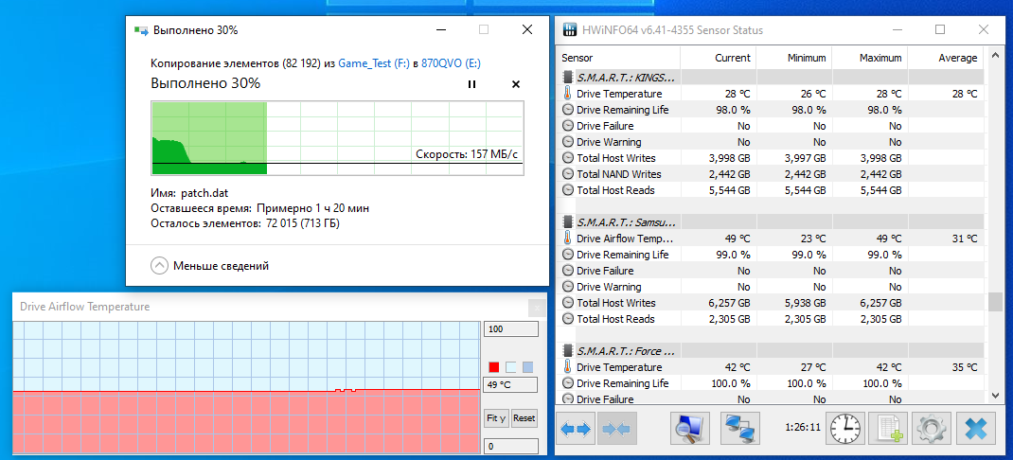Minimize the HWiNFO64 Sensor Status window
Image resolution: width=1013 pixels, height=460 pixels.
click(898, 29)
